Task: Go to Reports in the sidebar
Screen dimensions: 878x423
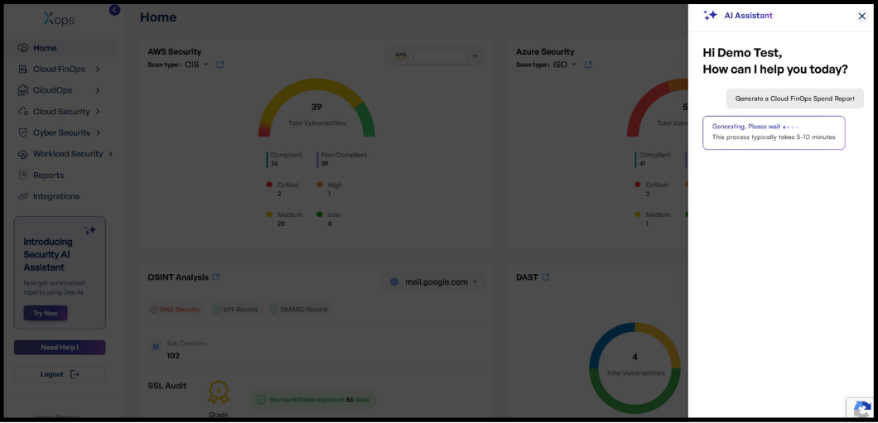Action: tap(48, 175)
